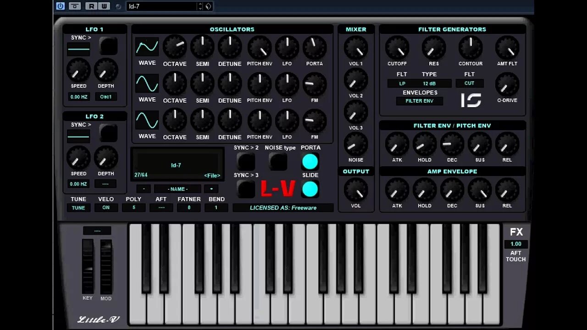Click the plugin bypass routing icon
The image size is (587, 330).
tap(75, 6)
